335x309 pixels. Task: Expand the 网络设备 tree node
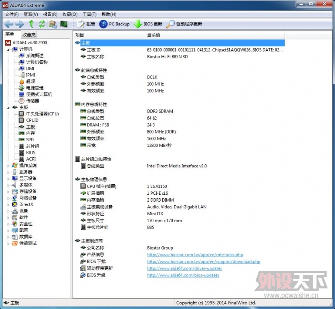(8, 198)
